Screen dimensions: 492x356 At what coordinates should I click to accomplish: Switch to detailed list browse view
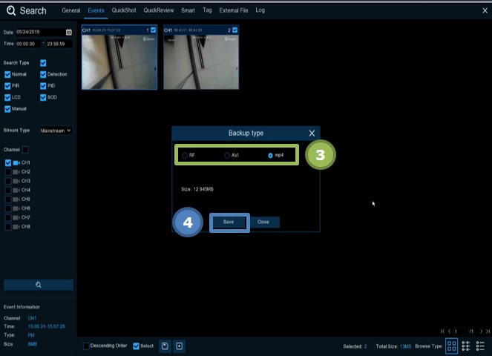click(x=466, y=346)
